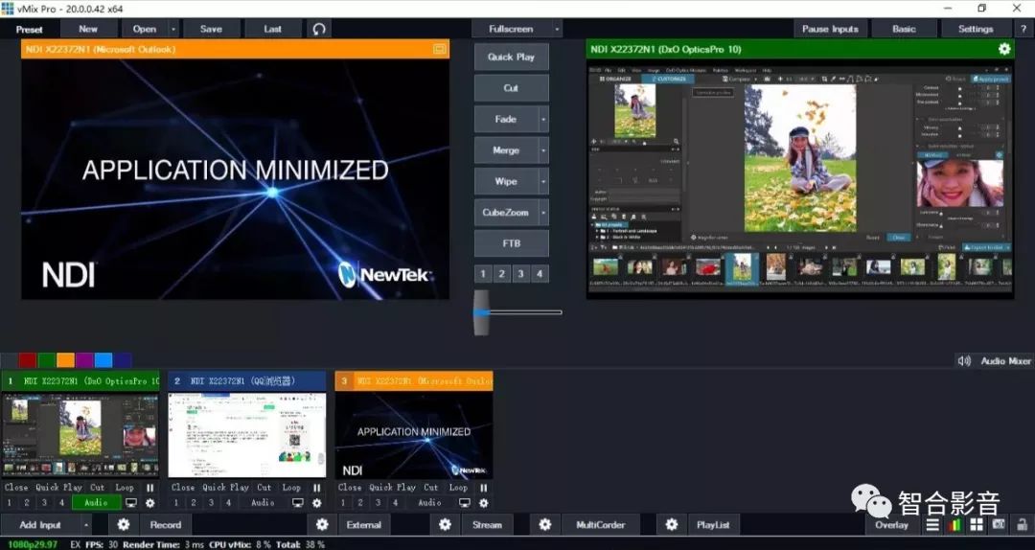Open External output settings gear
The image size is (1035, 550).
pyautogui.click(x=322, y=525)
